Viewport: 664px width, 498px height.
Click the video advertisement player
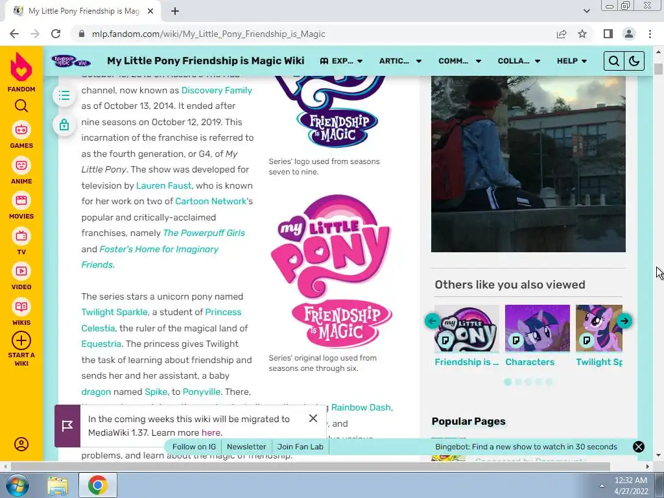(x=528, y=164)
